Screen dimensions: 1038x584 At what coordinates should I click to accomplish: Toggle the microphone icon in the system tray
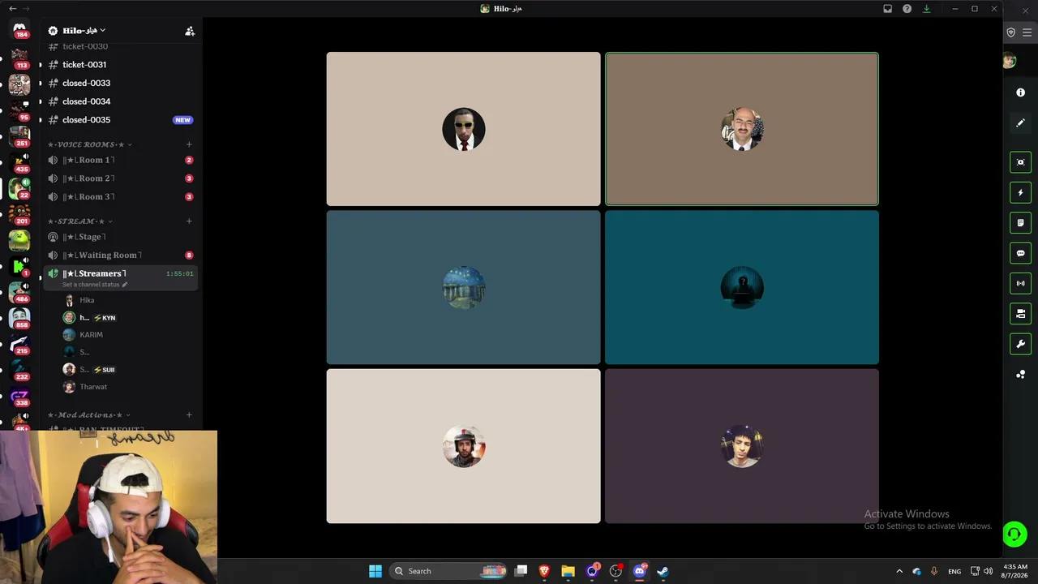pos(934,571)
